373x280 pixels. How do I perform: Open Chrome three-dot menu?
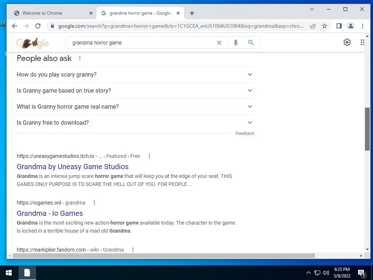[362, 26]
